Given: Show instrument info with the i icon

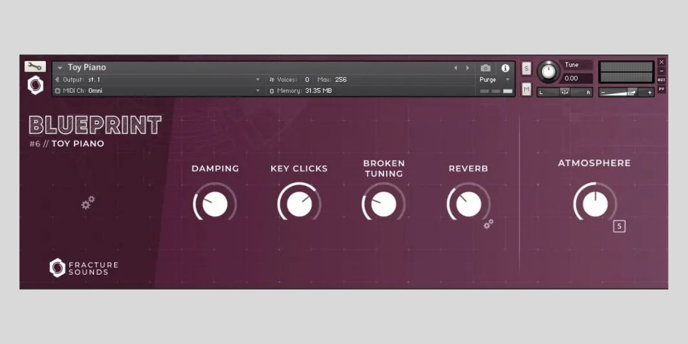Looking at the screenshot, I should (x=505, y=68).
